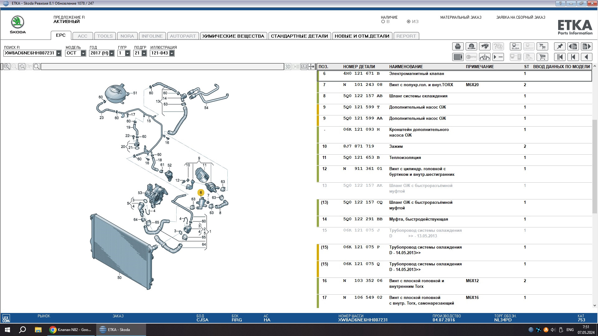The height and width of the screenshot is (336, 598).
Task: Open the МОДЕЛЬ dropdown
Action: (83, 53)
